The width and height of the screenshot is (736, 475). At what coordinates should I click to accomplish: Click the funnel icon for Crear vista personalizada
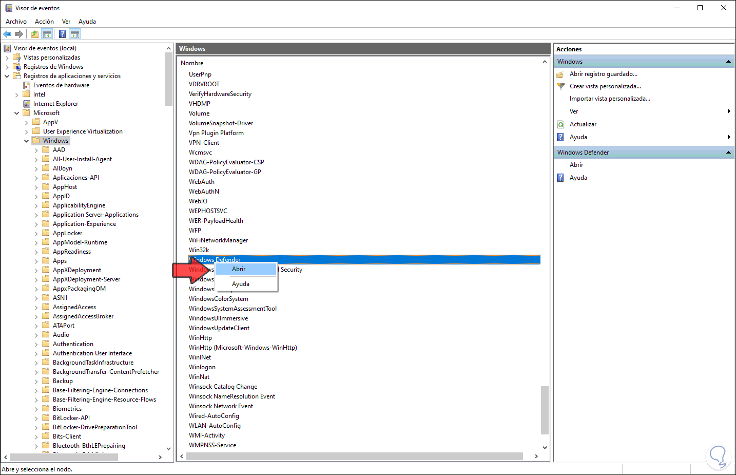point(560,86)
